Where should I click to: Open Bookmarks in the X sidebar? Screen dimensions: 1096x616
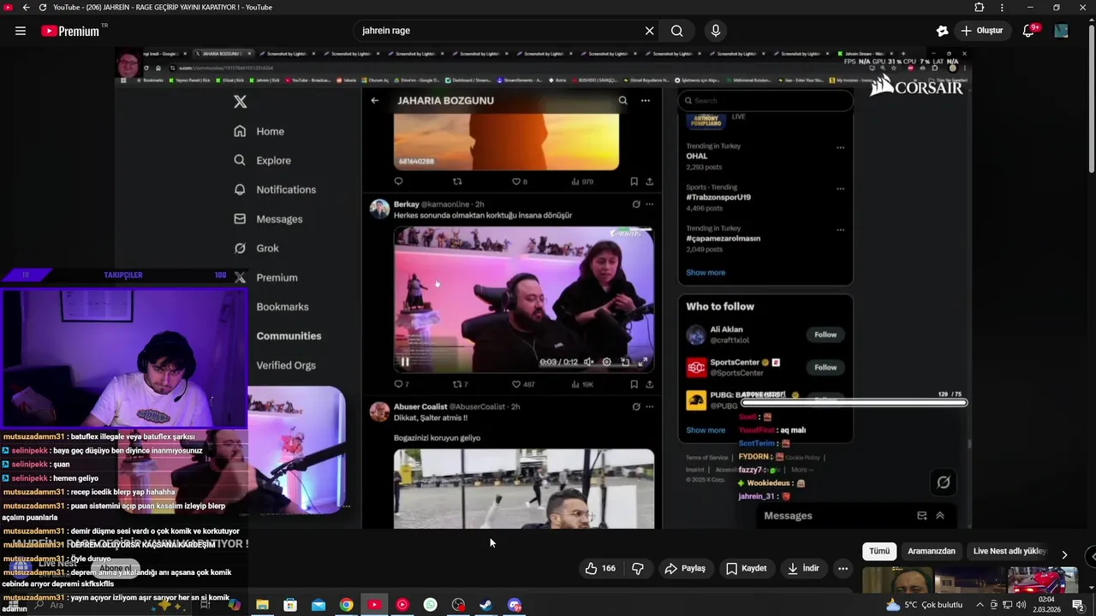coord(282,306)
